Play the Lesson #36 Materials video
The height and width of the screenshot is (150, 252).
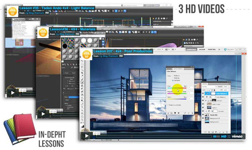[x=43, y=114]
